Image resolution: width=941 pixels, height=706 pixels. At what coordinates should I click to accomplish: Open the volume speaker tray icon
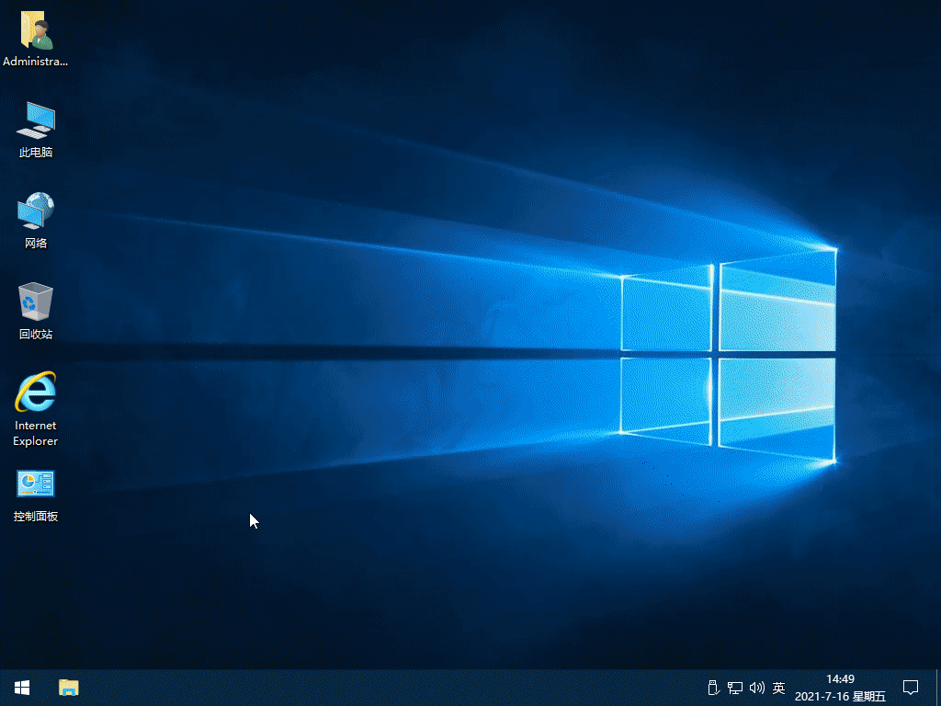click(x=757, y=688)
